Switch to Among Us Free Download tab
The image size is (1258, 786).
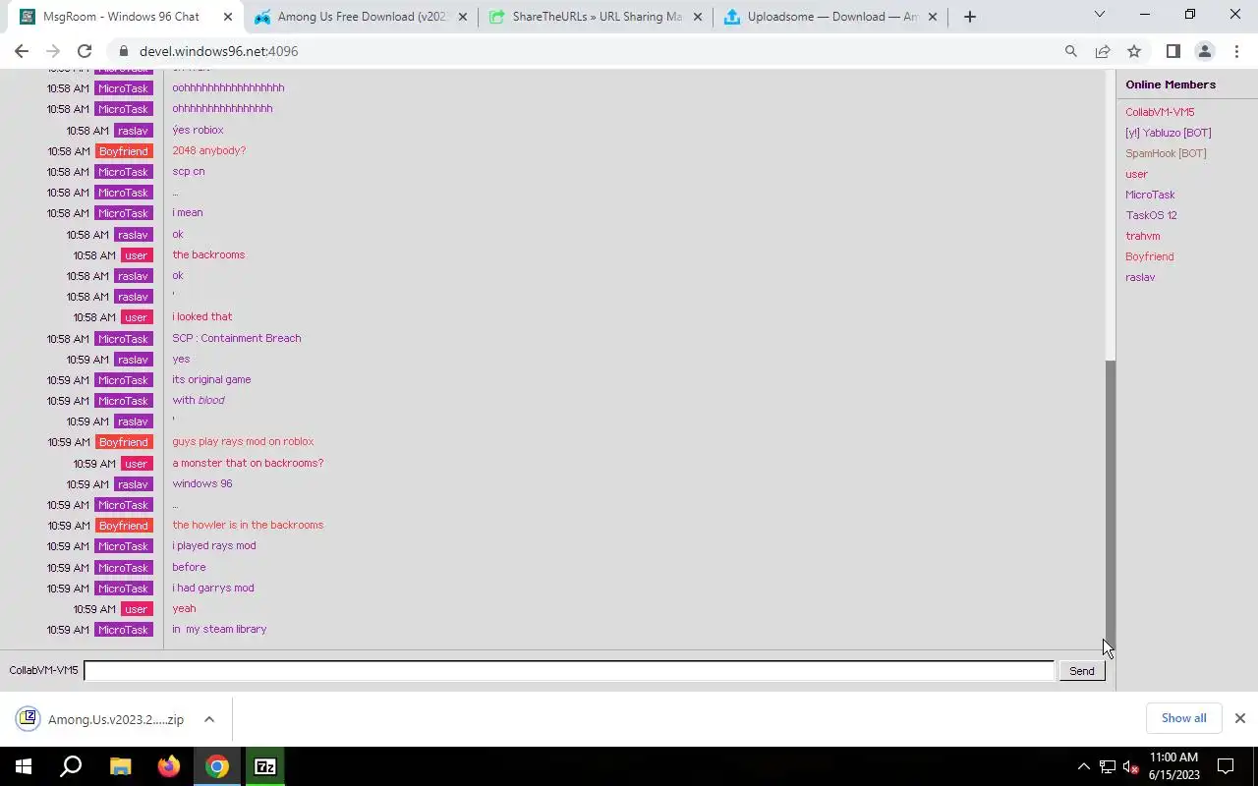tap(359, 17)
